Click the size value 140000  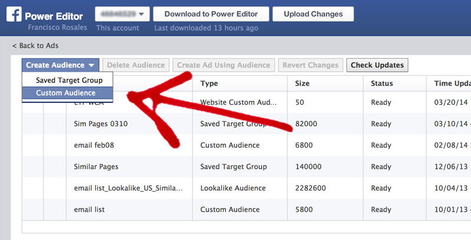[308, 166]
